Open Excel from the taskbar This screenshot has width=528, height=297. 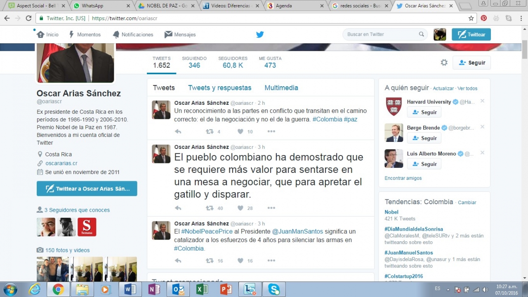(202, 289)
